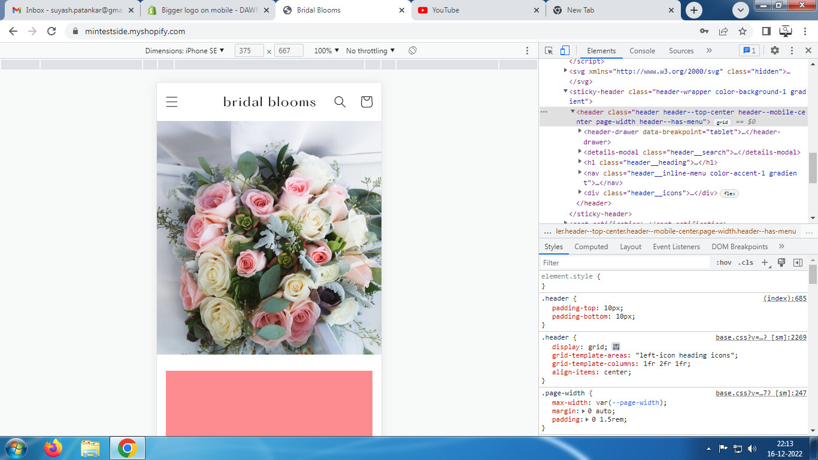Click the issues counter badge showing 1
The height and width of the screenshot is (460, 818).
point(749,51)
